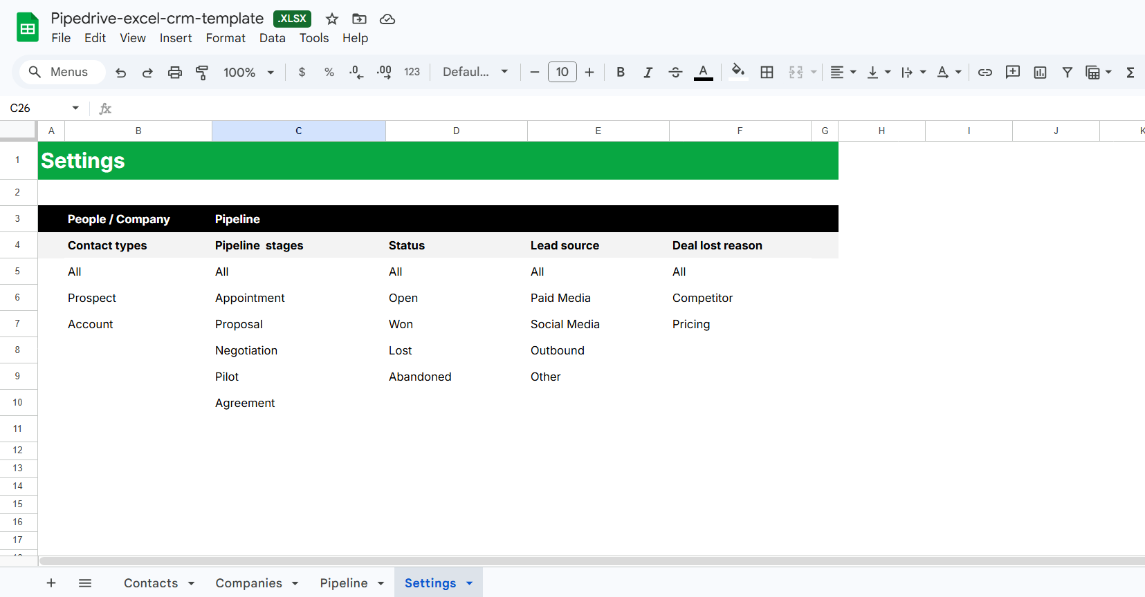
Task: Expand the Name box dropdown arrow
Action: [x=75, y=108]
